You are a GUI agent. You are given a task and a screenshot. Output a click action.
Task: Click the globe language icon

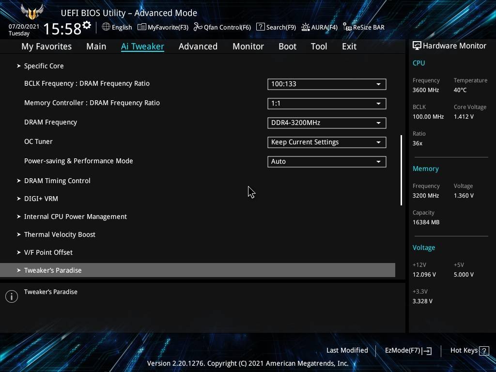click(106, 27)
